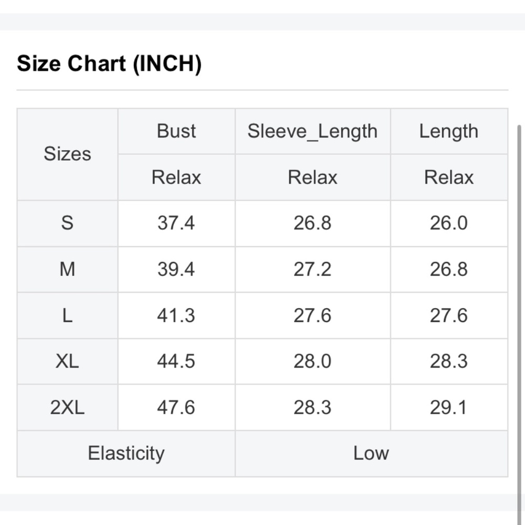Click the Size Chart (INCH) heading
This screenshot has height=525, width=525.
[109, 64]
